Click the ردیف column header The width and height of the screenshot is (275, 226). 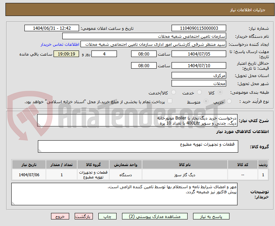click(x=263, y=165)
